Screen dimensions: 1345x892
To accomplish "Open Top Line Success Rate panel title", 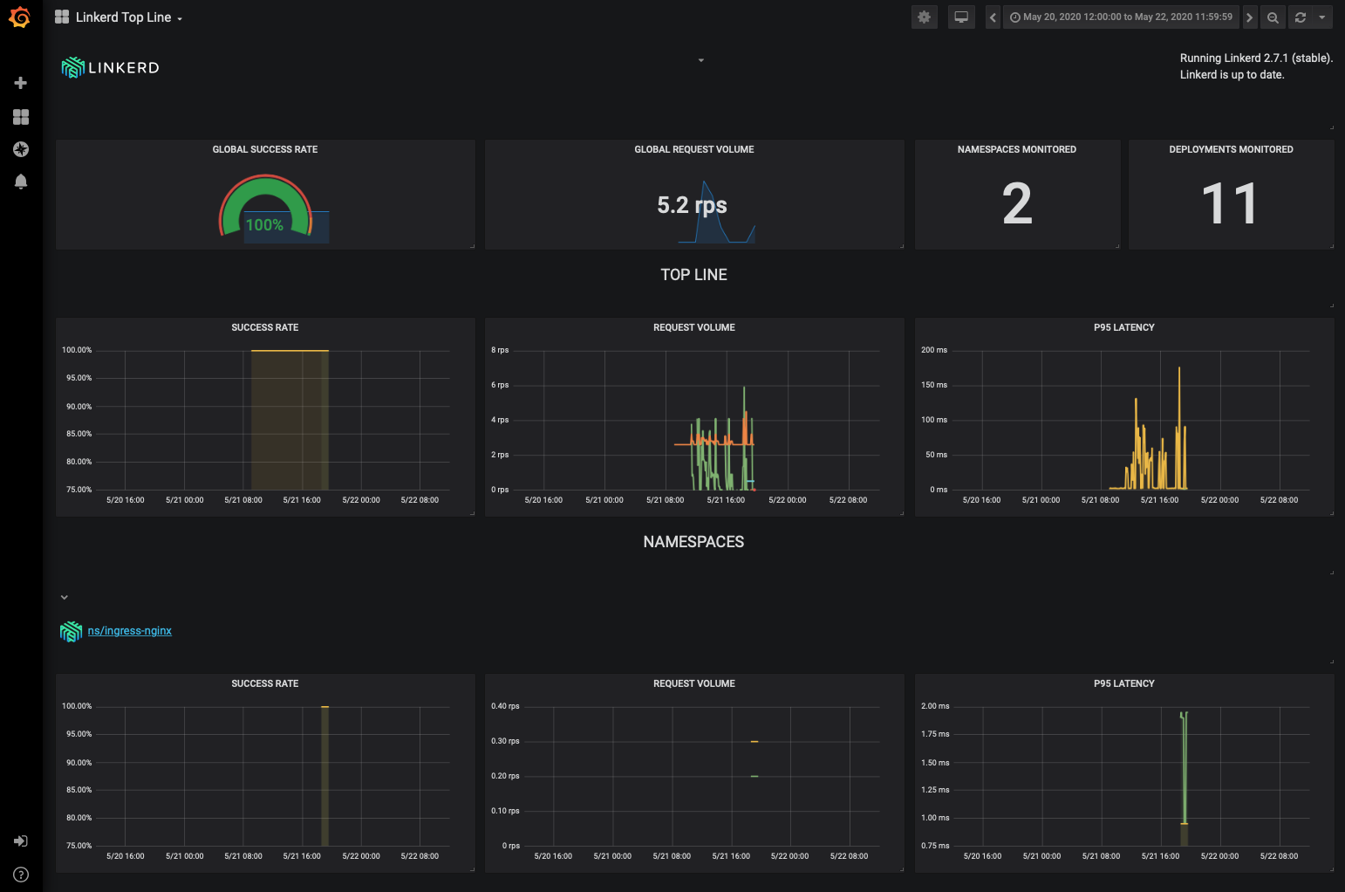I will (265, 327).
